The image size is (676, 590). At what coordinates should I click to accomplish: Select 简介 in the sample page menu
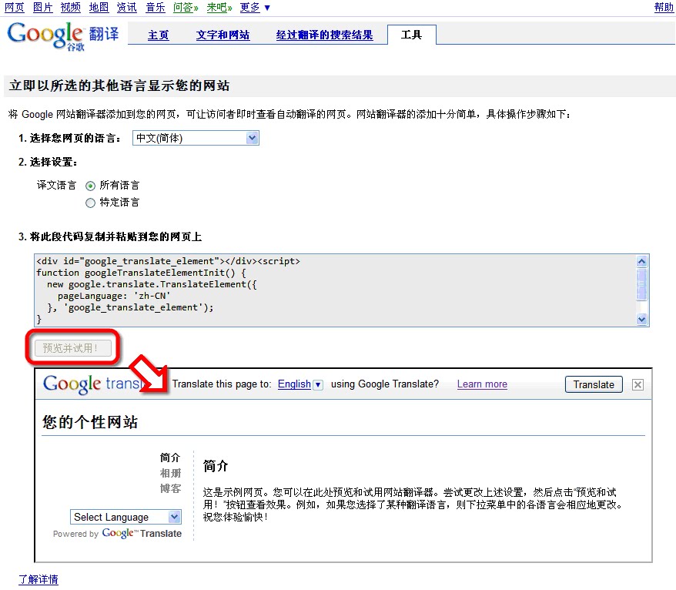170,458
